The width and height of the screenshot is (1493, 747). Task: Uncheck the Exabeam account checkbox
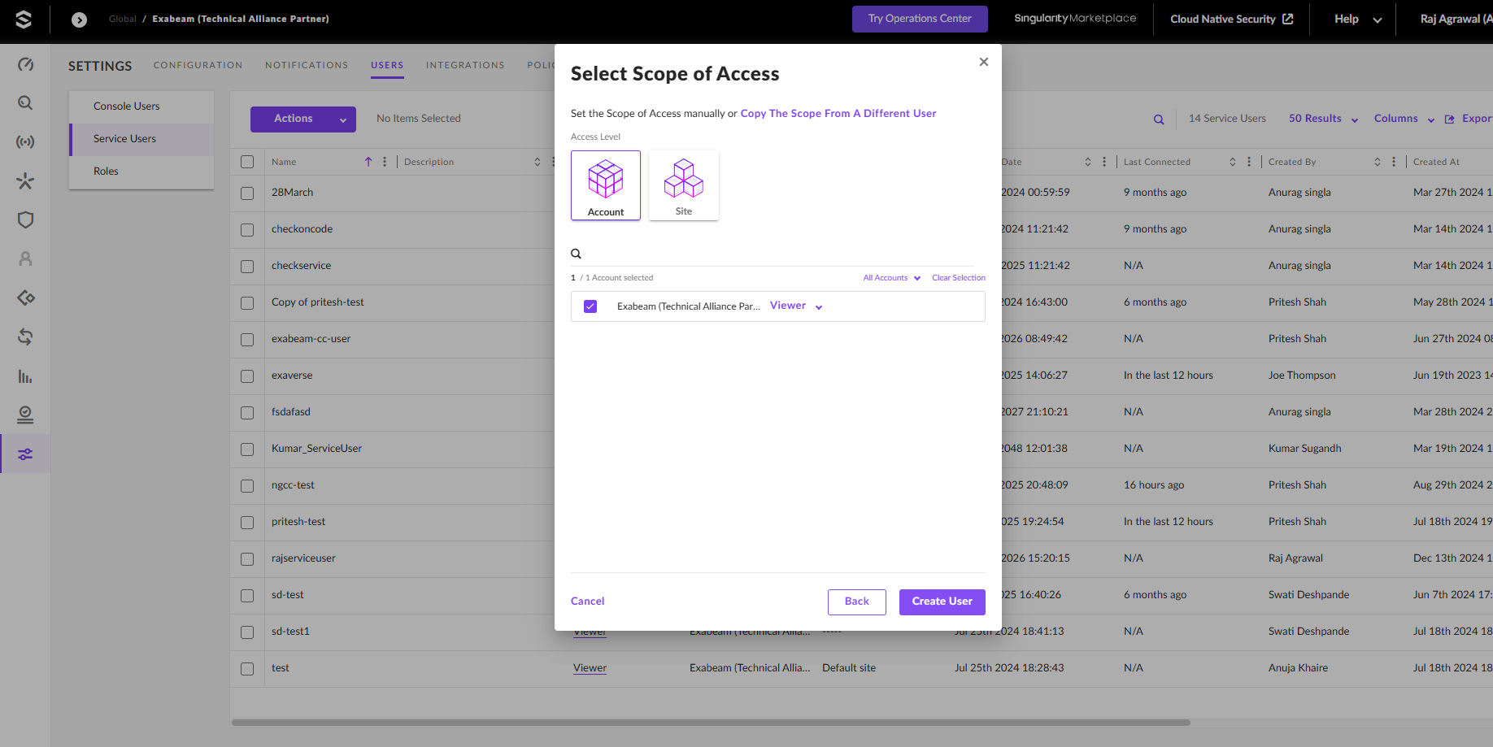tap(590, 306)
